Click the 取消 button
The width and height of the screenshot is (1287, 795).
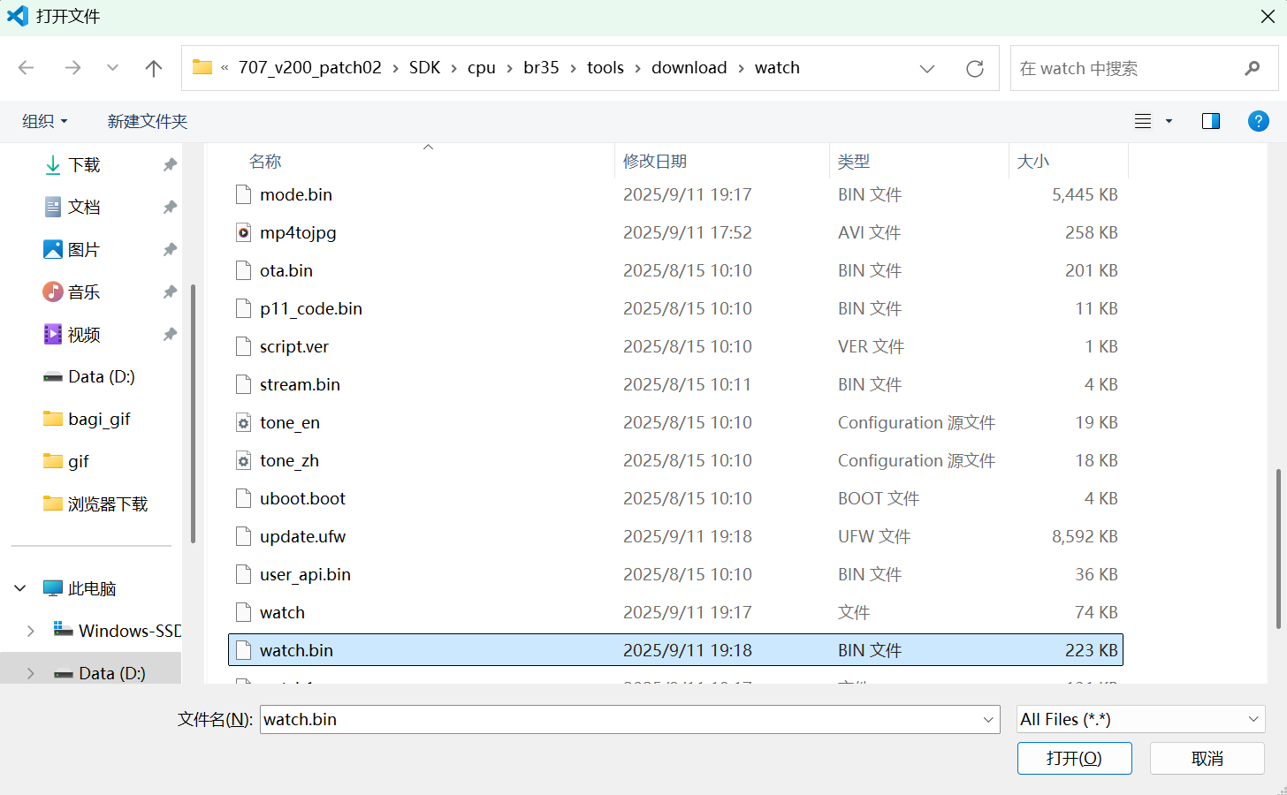pos(1207,758)
